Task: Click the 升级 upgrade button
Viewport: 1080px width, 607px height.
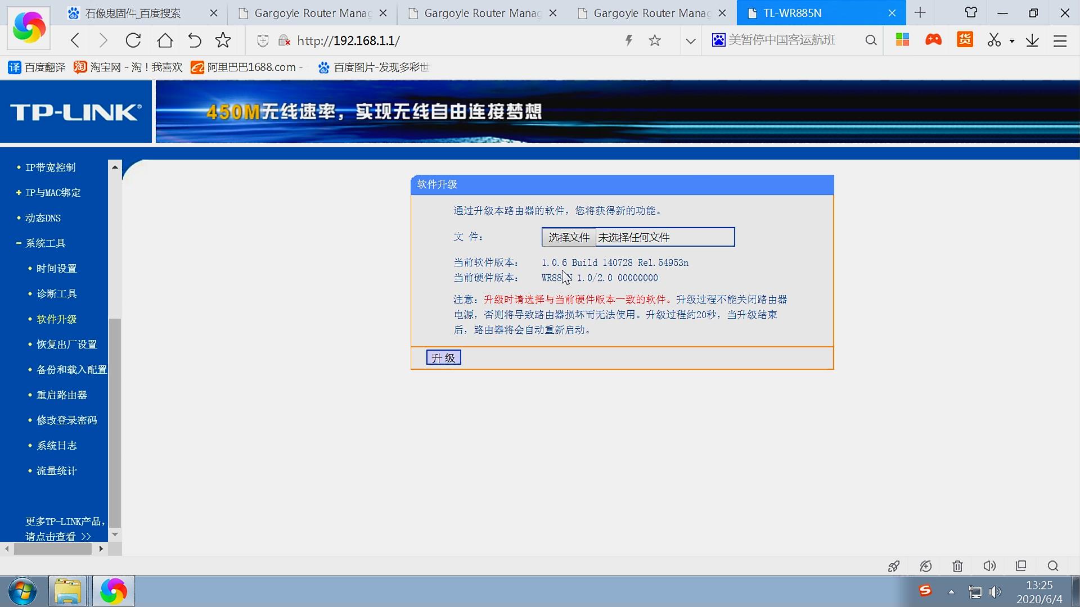Action: point(443,357)
